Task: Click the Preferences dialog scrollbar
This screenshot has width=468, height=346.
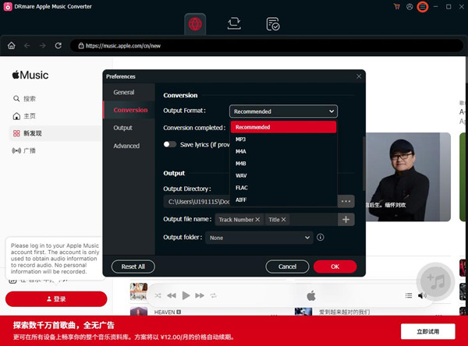Action: pos(363,164)
